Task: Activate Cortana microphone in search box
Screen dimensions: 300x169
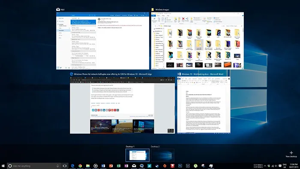Action: [57, 166]
